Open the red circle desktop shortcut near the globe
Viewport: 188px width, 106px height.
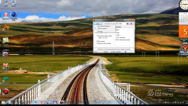click(6, 16)
